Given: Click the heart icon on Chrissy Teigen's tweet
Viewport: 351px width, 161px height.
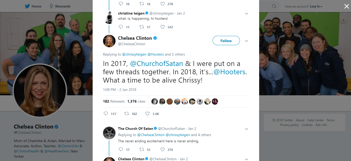Looking at the screenshot, I should click(x=162, y=27).
